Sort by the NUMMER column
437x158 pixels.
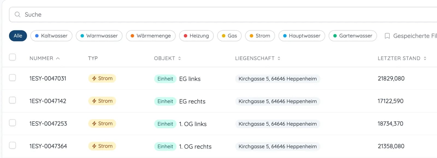pos(45,58)
